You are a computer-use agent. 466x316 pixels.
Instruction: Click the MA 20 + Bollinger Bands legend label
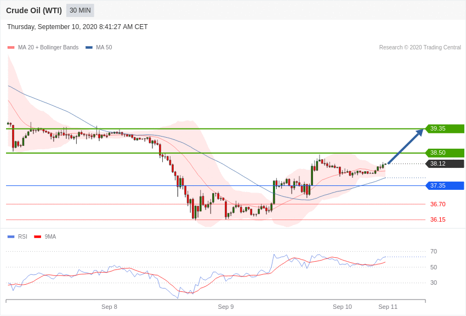pyautogui.click(x=48, y=47)
